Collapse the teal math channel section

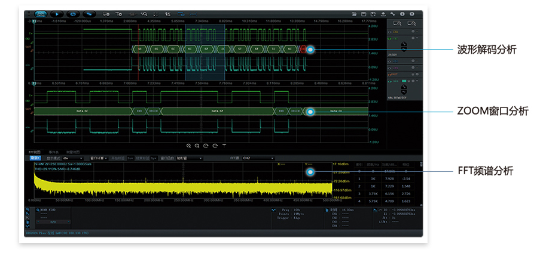pyautogui.click(x=417, y=81)
